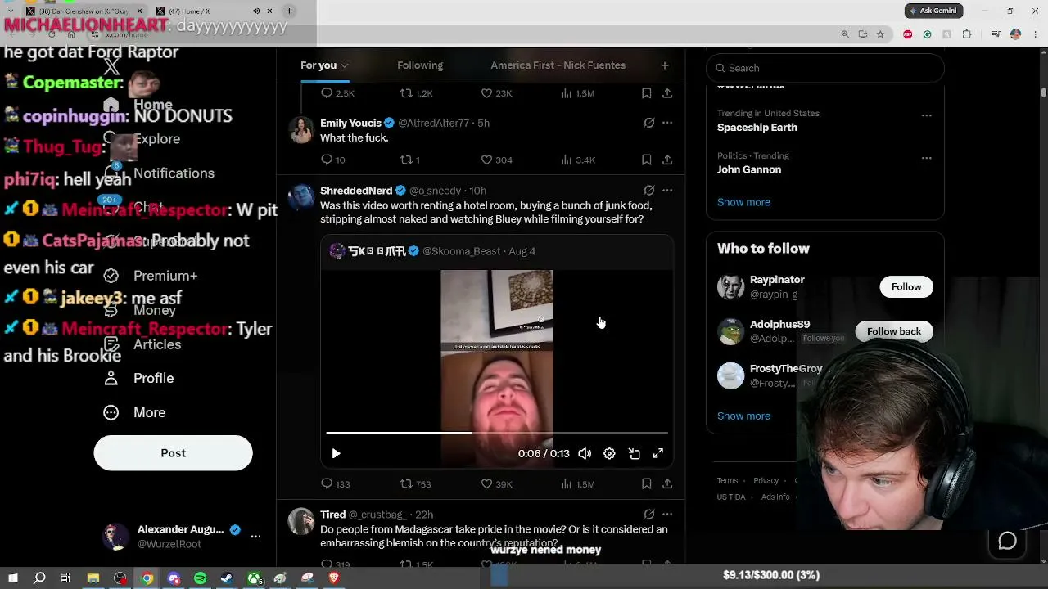Expand the For you feed chevron

[x=345, y=65]
